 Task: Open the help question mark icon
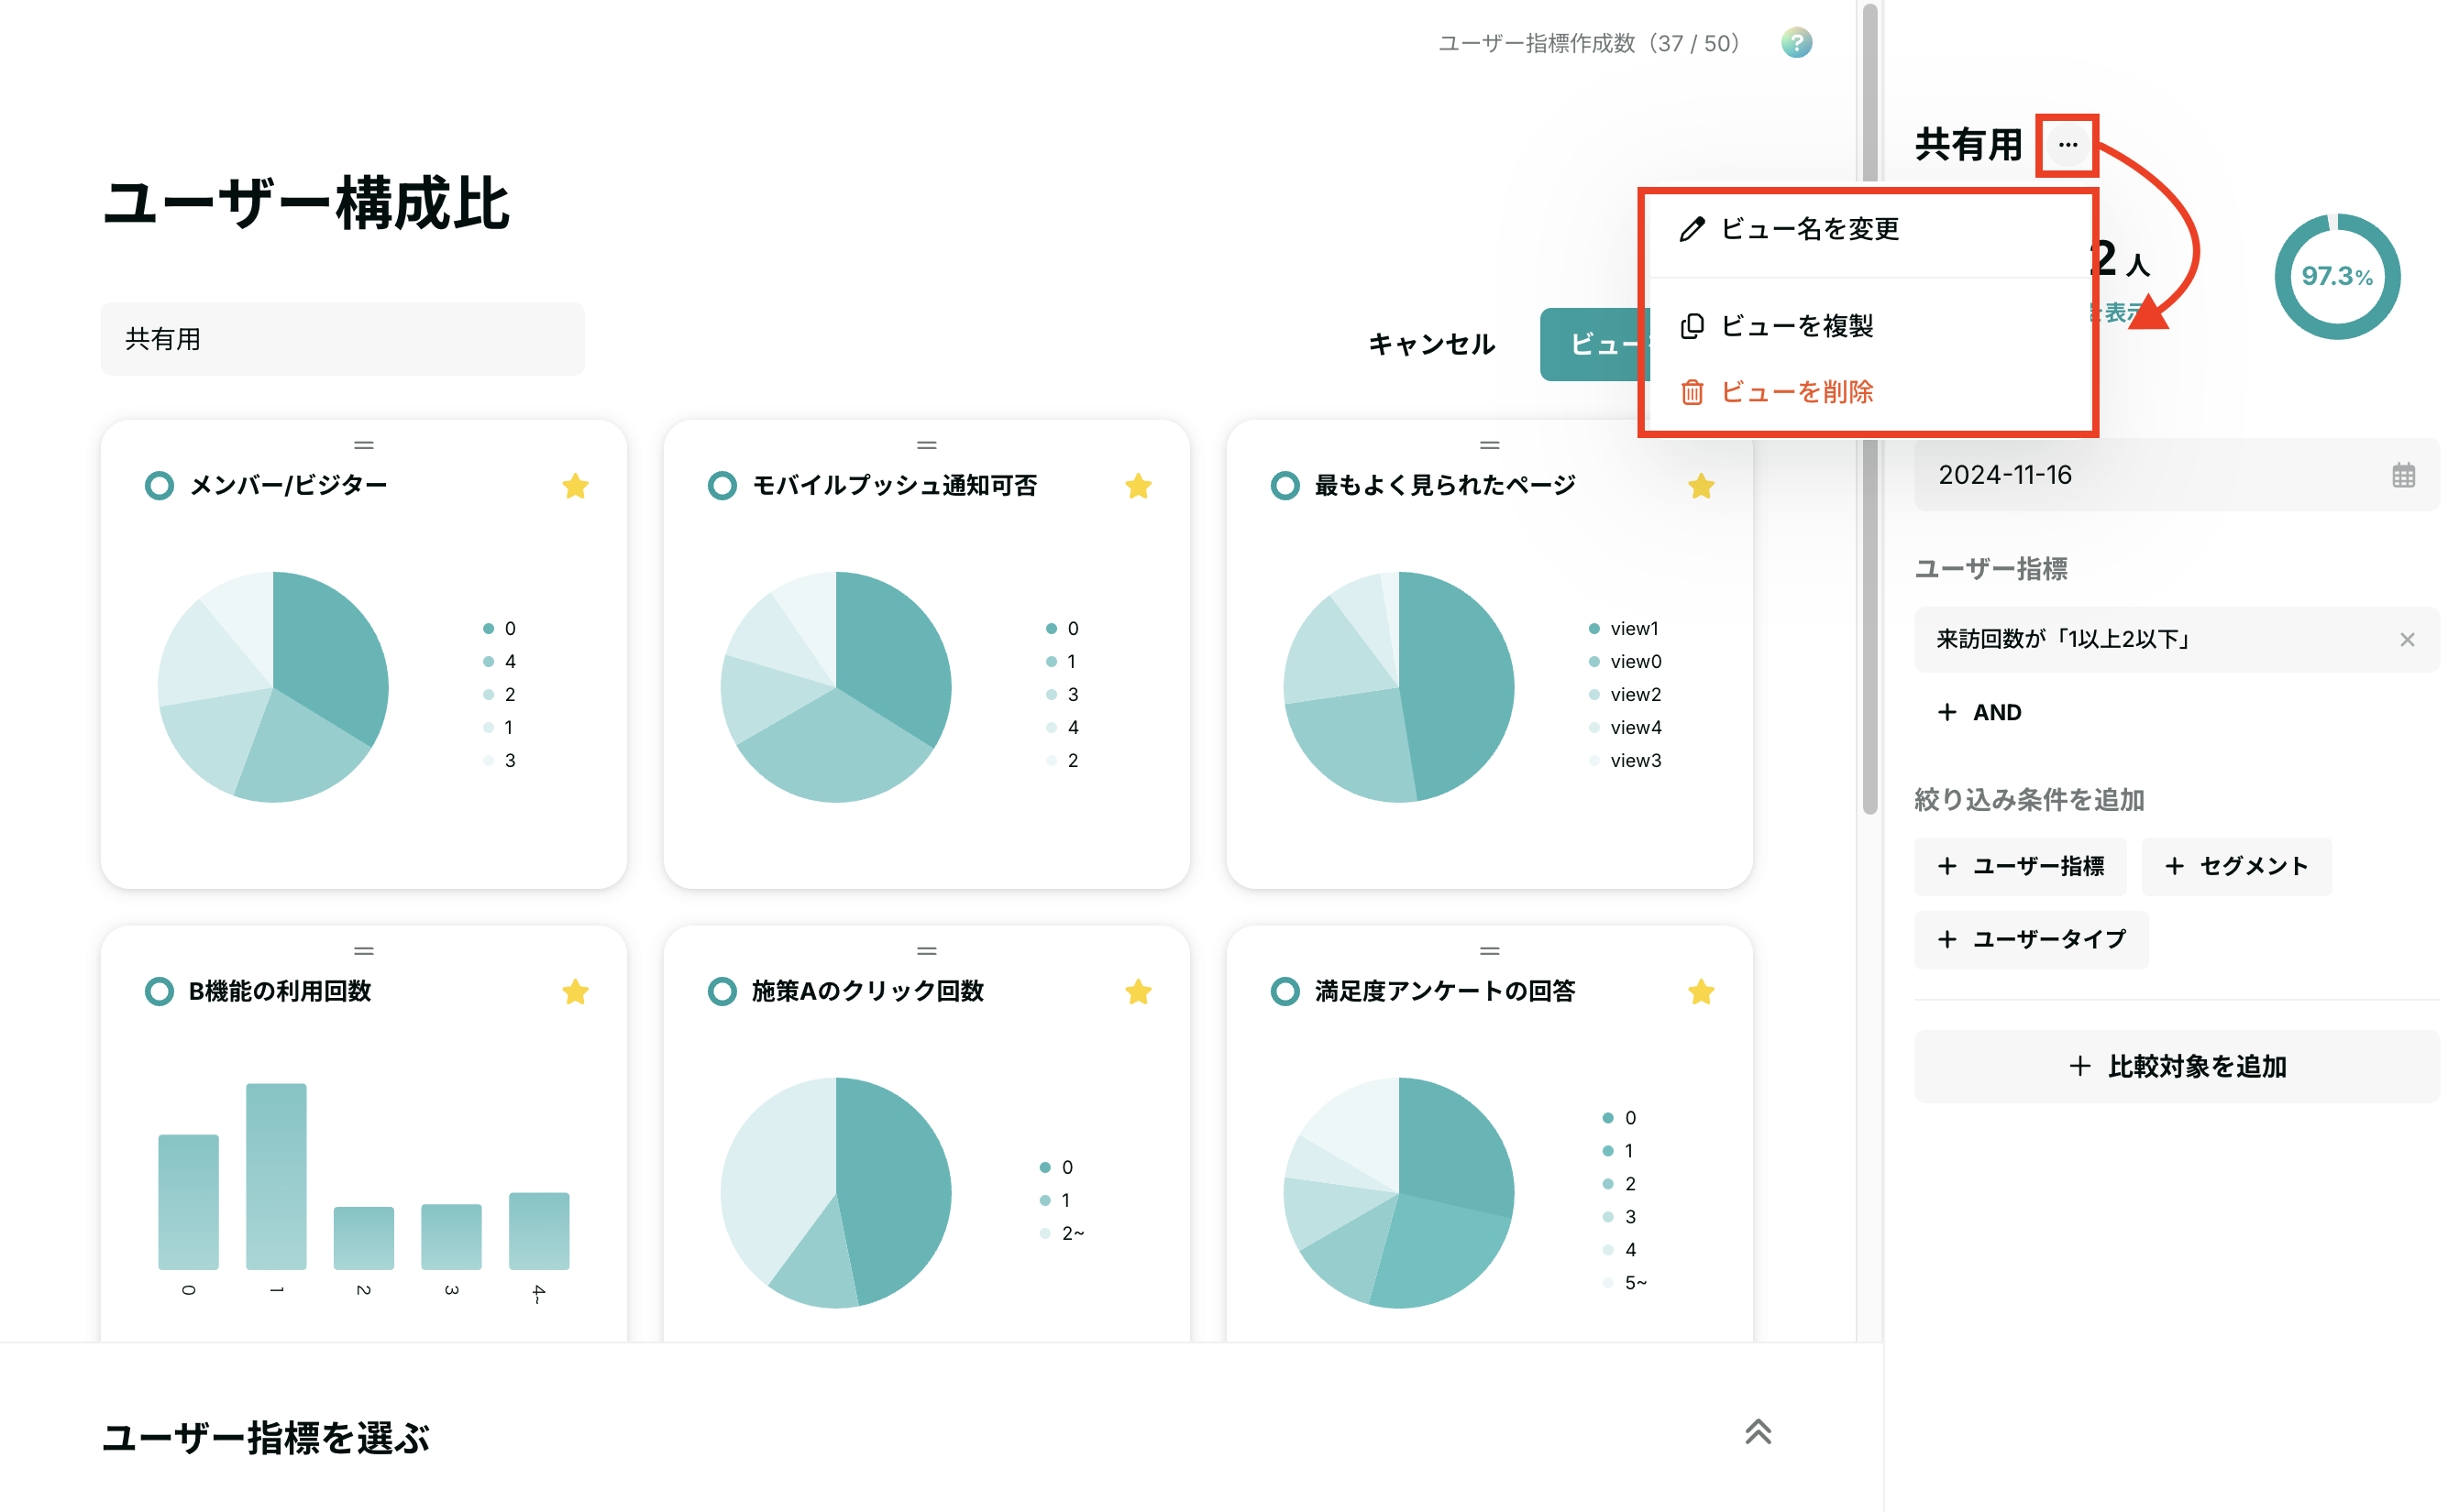click(1796, 43)
